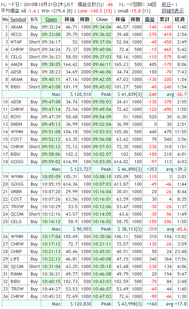Click Max value $ 120,510
The width and height of the screenshot is (189, 309).
tap(81, 94)
